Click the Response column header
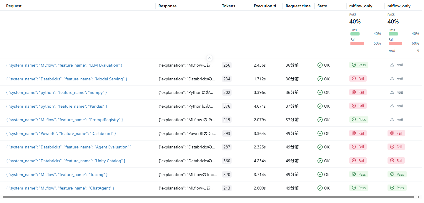The height and width of the screenshot is (203, 424). click(x=167, y=6)
